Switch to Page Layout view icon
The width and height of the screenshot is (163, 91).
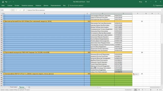point(139,90)
